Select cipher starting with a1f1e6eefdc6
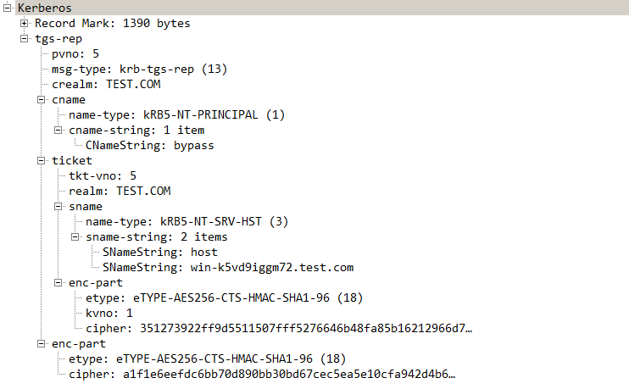The image size is (629, 389). click(x=262, y=374)
